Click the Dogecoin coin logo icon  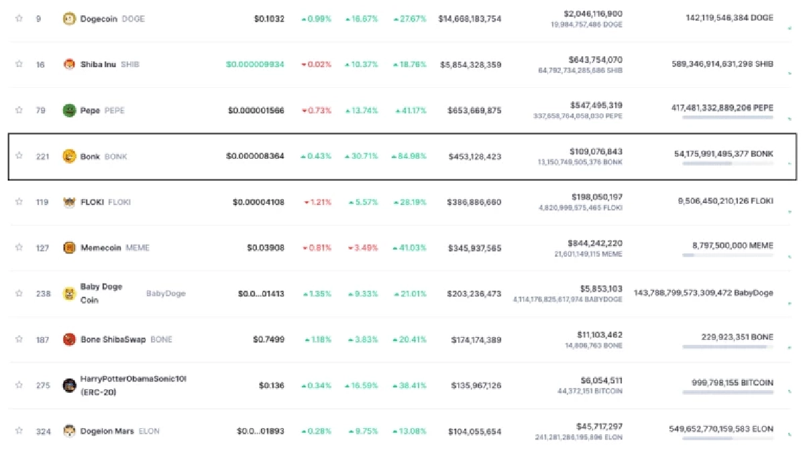pyautogui.click(x=68, y=19)
